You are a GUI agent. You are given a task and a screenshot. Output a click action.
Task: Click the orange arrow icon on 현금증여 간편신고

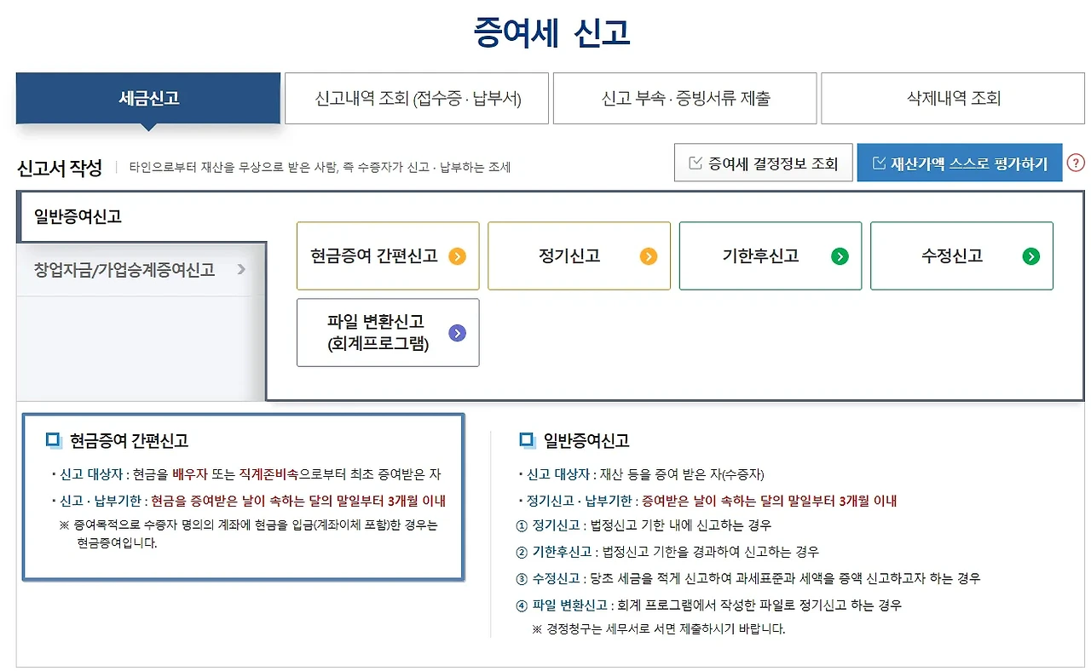[x=458, y=256]
